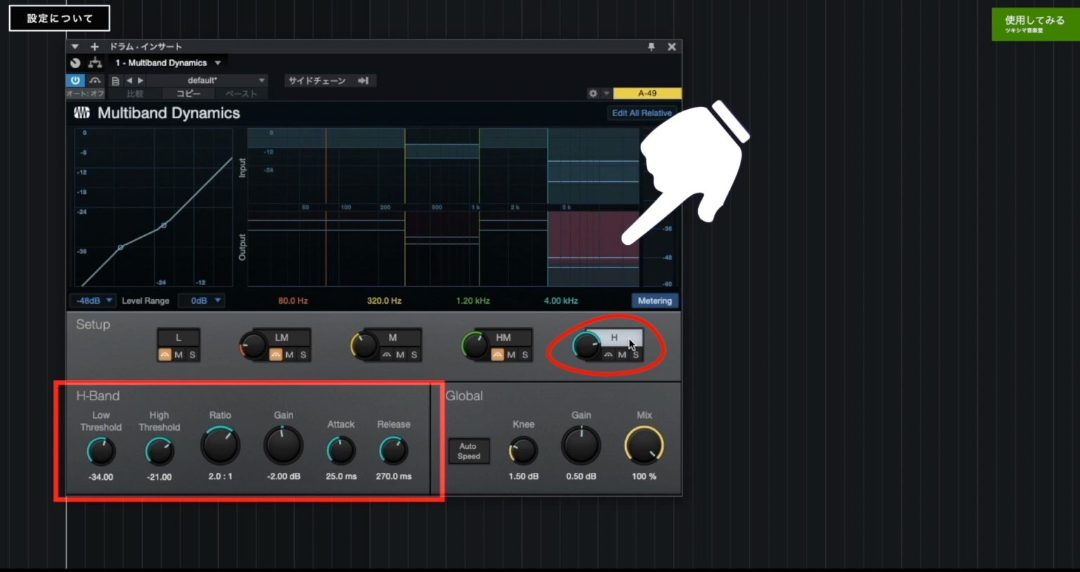The height and width of the screenshot is (572, 1080).
Task: Click the circular macro icon left of routing icon
Action: pyautogui.click(x=75, y=63)
